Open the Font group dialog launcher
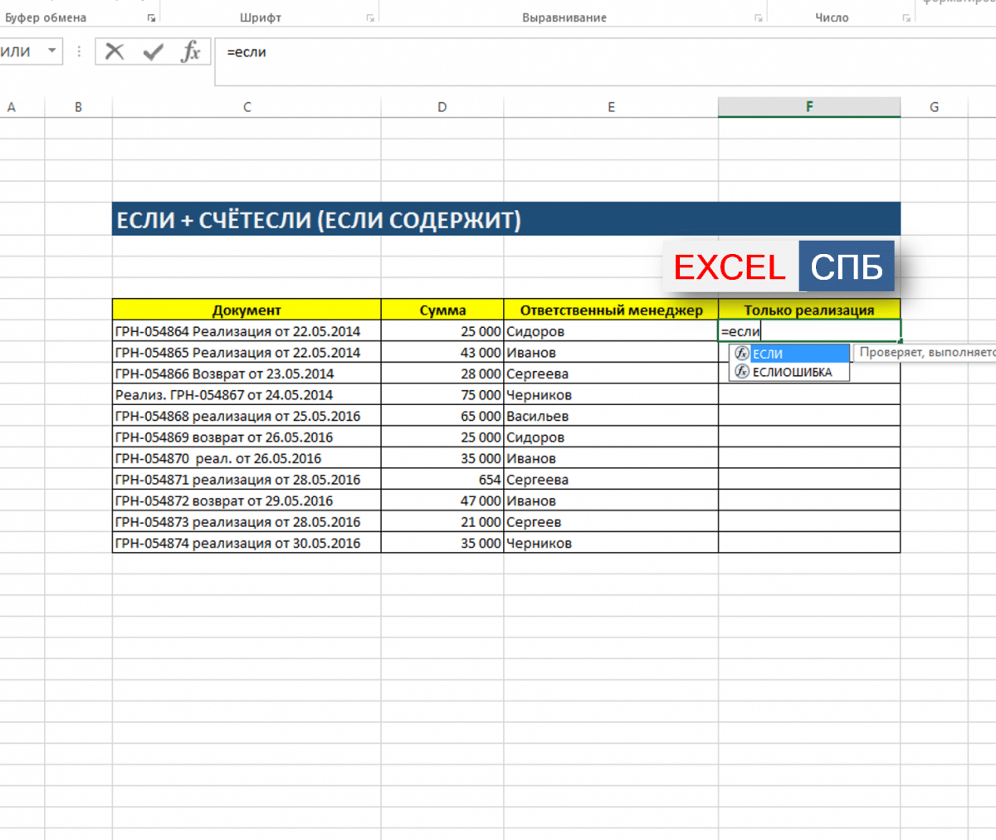 point(370,18)
